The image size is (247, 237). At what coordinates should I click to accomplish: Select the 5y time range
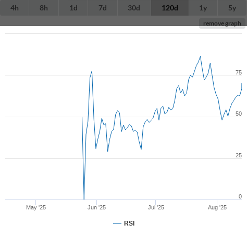pyautogui.click(x=232, y=8)
